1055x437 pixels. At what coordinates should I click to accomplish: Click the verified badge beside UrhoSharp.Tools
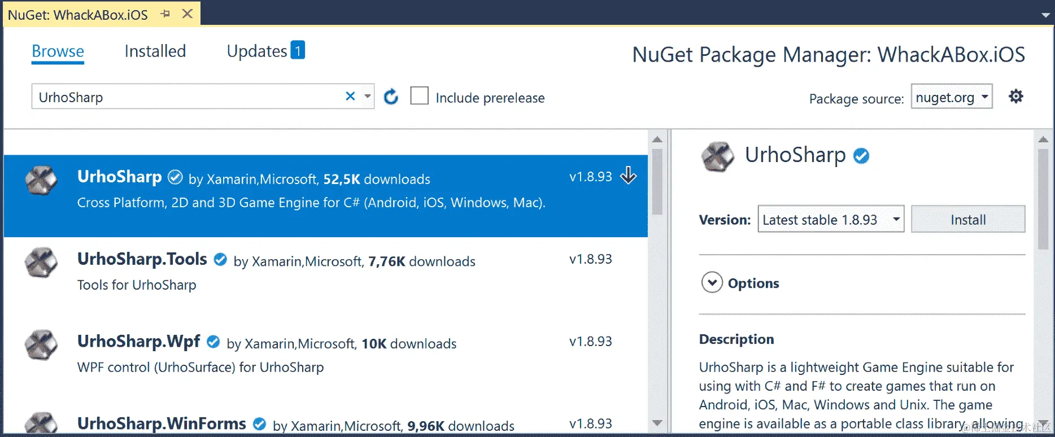coord(220,260)
